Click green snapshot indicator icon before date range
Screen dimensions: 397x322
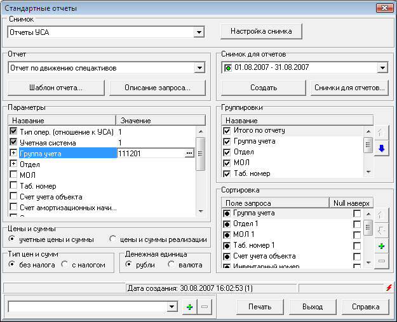tap(228, 68)
